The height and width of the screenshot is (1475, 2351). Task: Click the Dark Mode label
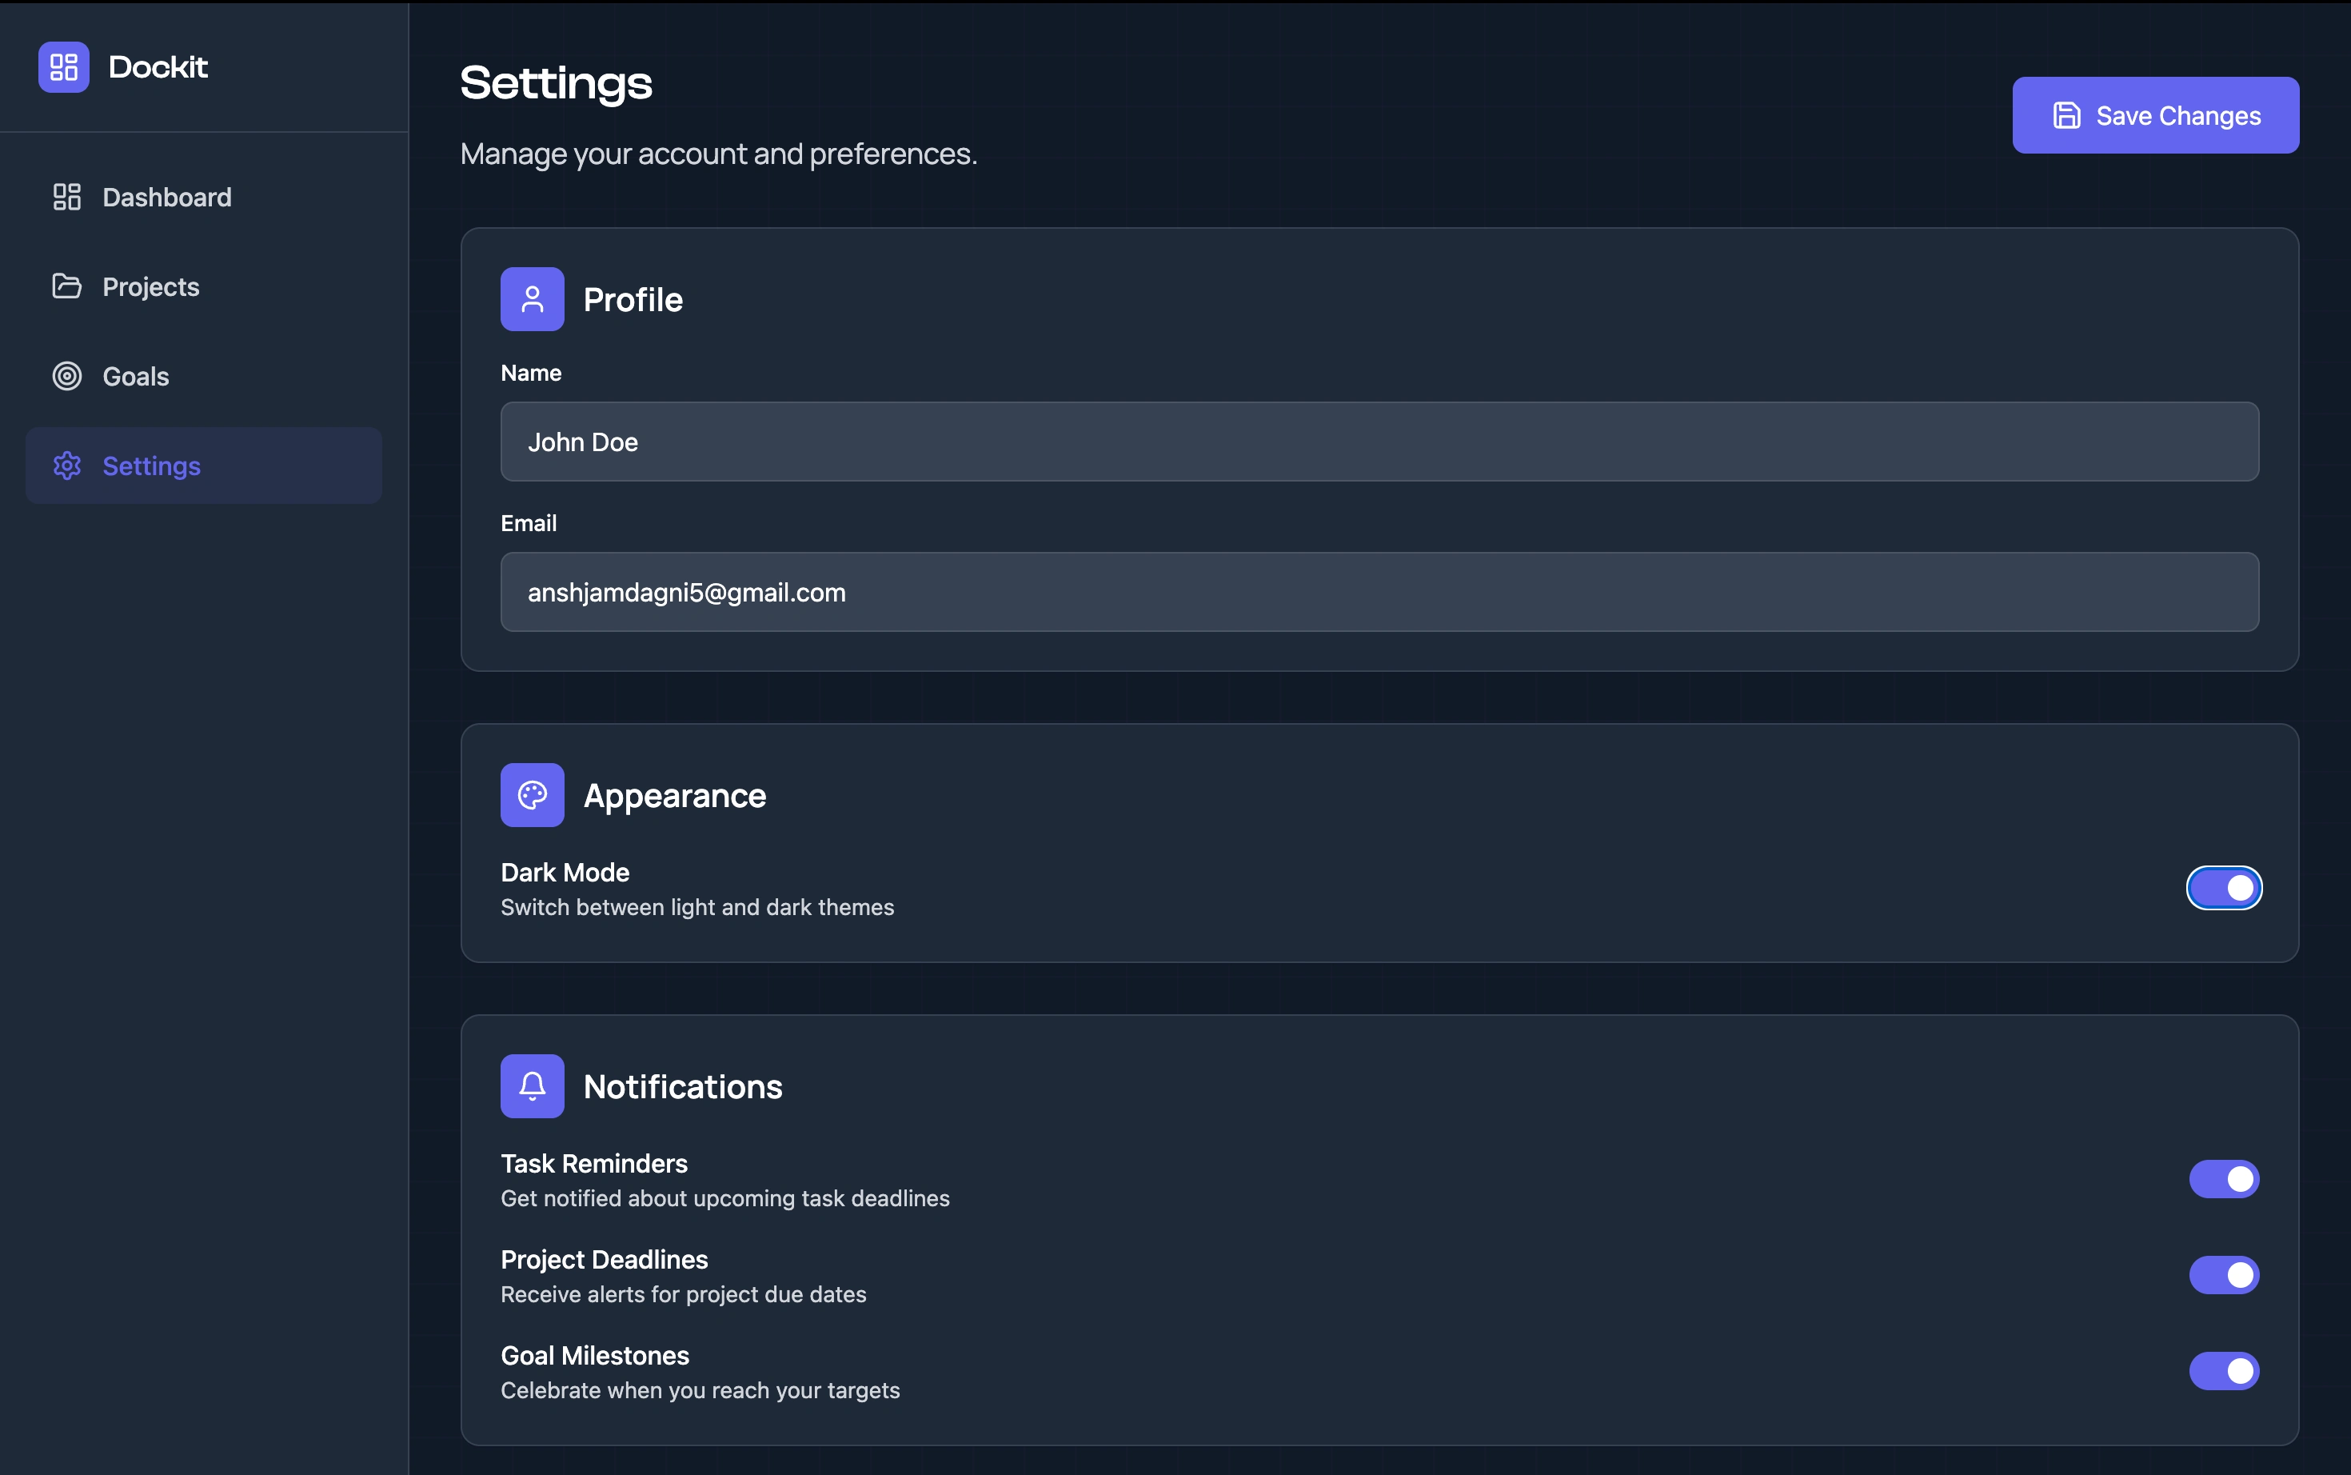click(565, 872)
